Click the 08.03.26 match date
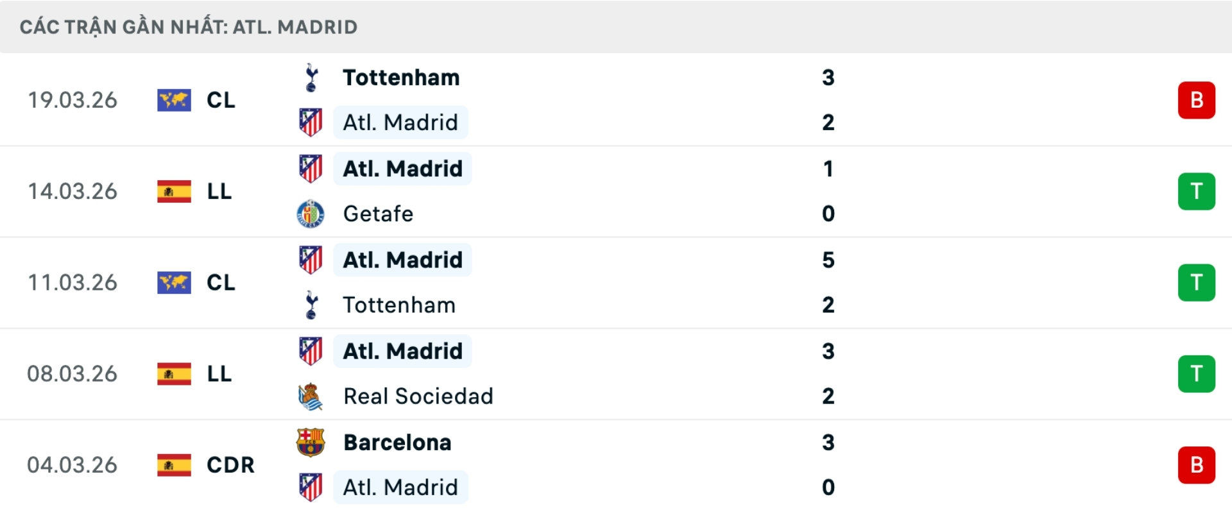 coord(73,374)
